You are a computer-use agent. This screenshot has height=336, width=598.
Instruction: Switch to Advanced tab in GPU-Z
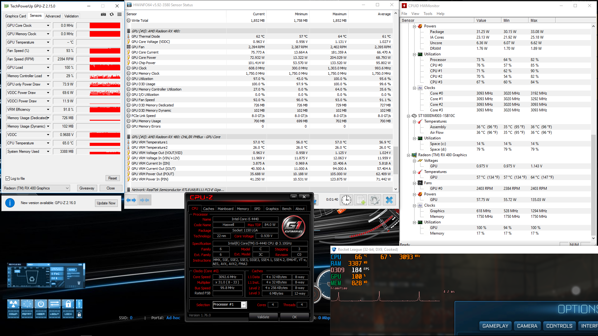[x=53, y=16]
